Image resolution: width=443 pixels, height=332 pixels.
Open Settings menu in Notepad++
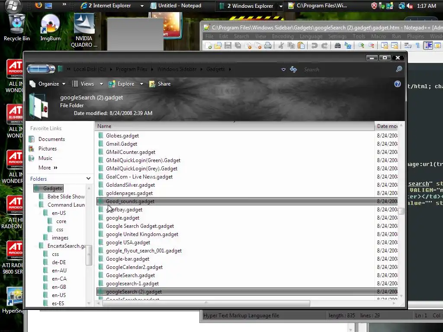click(337, 36)
